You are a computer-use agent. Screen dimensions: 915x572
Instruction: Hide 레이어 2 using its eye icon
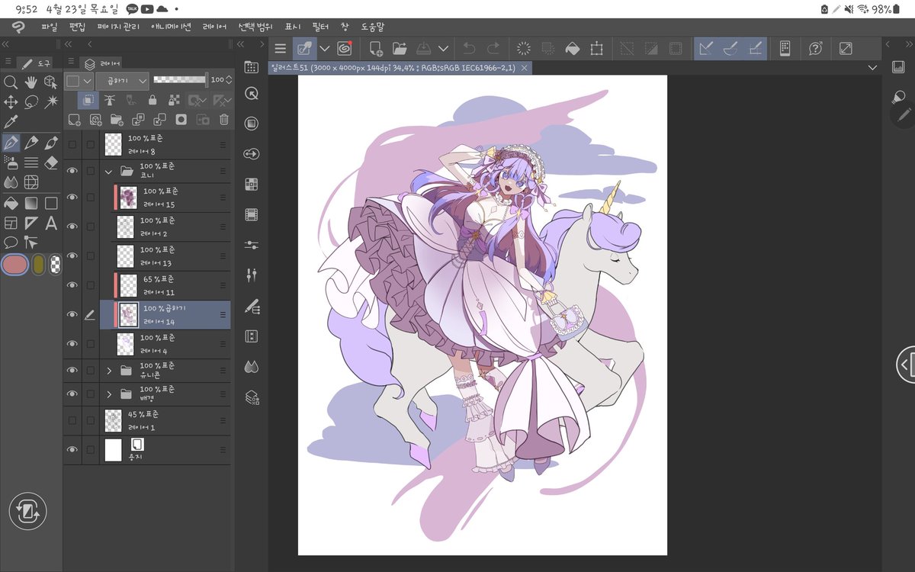[72, 227]
